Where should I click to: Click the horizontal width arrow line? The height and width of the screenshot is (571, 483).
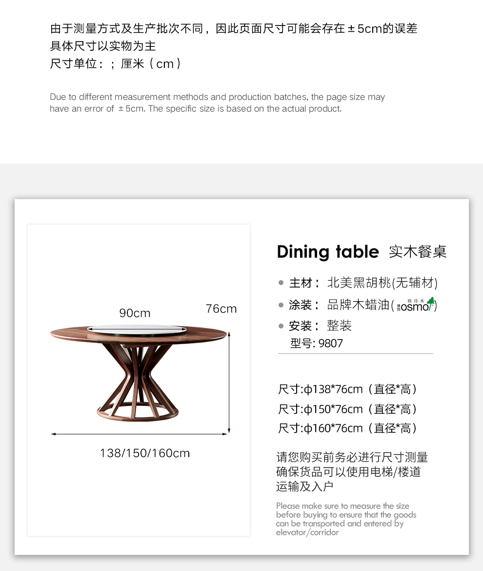(x=140, y=434)
